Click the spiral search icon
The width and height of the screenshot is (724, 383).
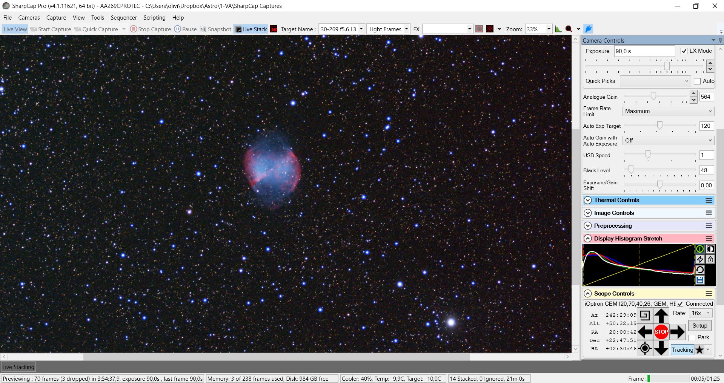point(645,315)
